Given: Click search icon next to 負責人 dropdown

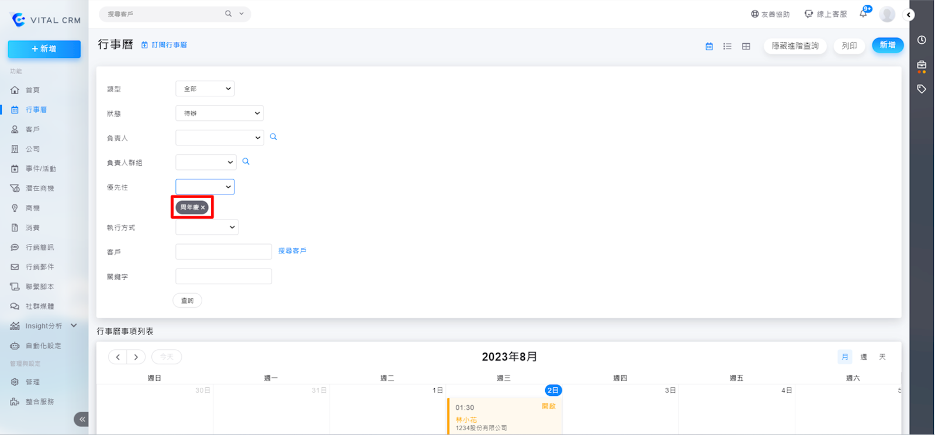Looking at the screenshot, I should [273, 137].
